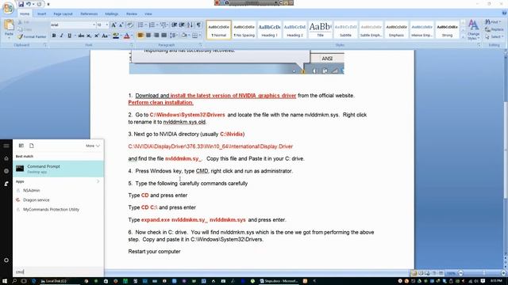Toggle superscript formatting
This screenshot has height=285, width=508.
coord(97,36)
